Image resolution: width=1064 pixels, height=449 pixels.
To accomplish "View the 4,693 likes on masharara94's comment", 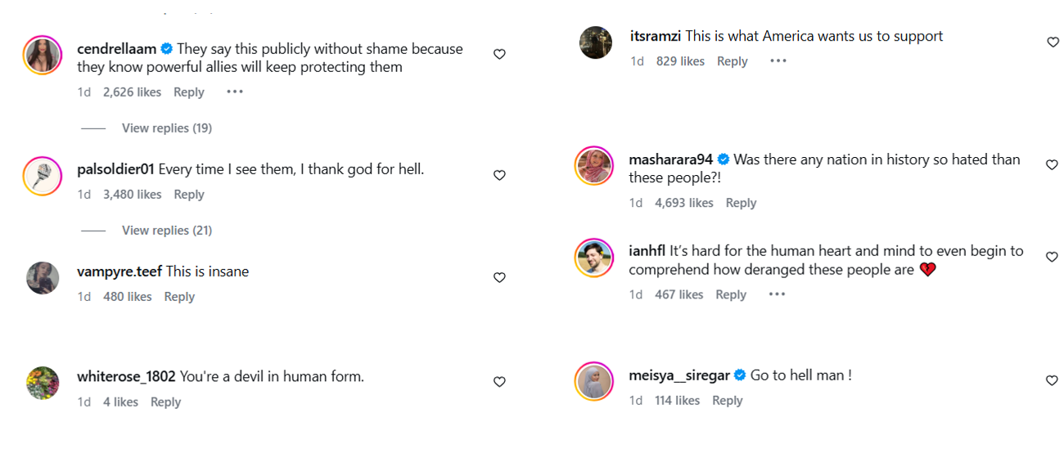I will [684, 203].
